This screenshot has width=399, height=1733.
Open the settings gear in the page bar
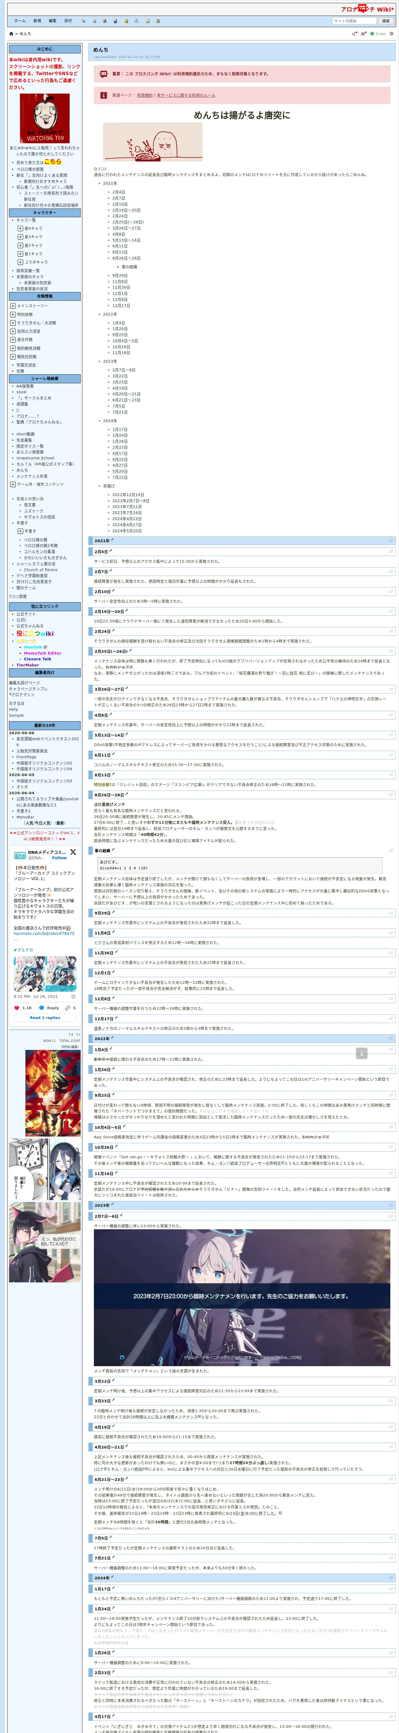391,34
